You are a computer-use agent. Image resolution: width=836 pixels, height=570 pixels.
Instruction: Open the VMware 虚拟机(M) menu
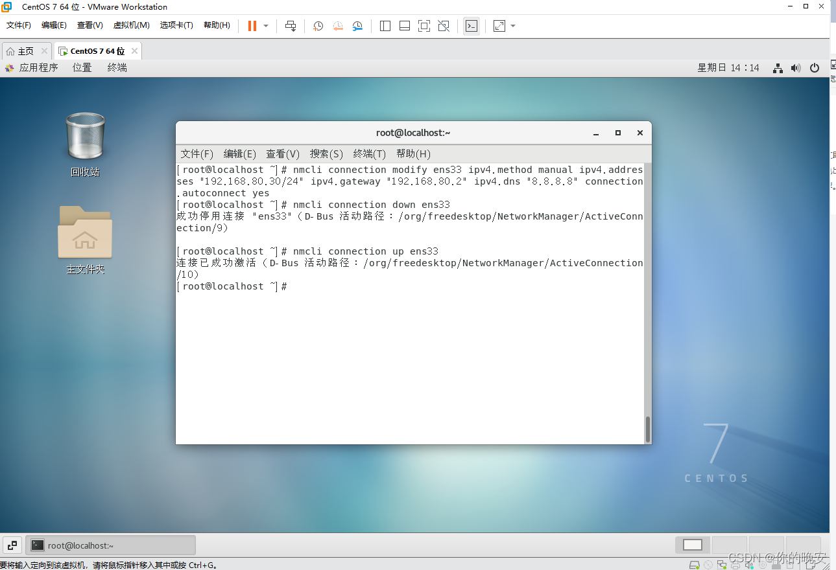132,25
